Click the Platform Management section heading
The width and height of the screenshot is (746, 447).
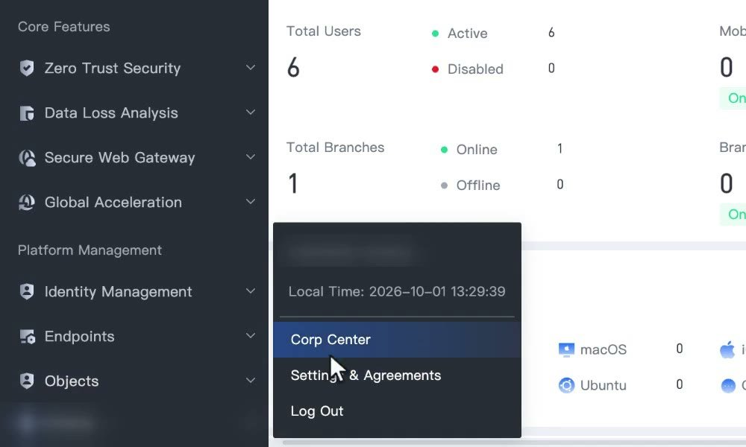point(90,250)
